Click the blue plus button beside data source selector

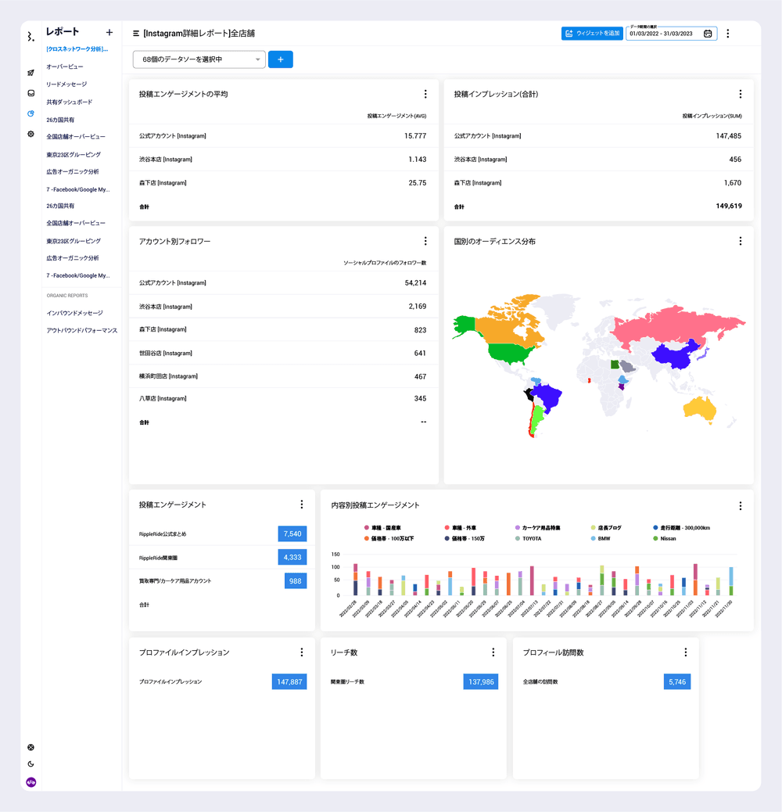(x=280, y=59)
